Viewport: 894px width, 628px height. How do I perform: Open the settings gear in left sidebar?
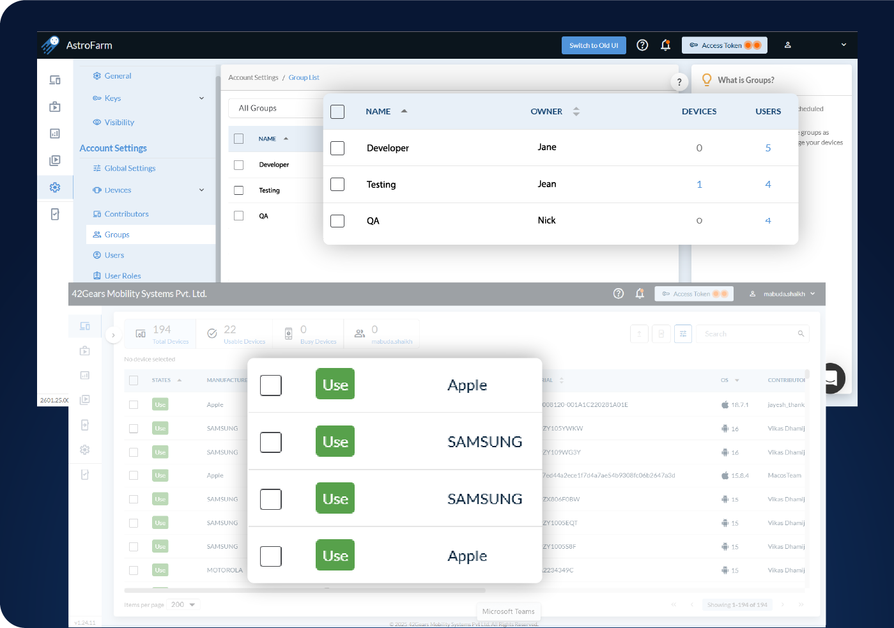(x=55, y=187)
